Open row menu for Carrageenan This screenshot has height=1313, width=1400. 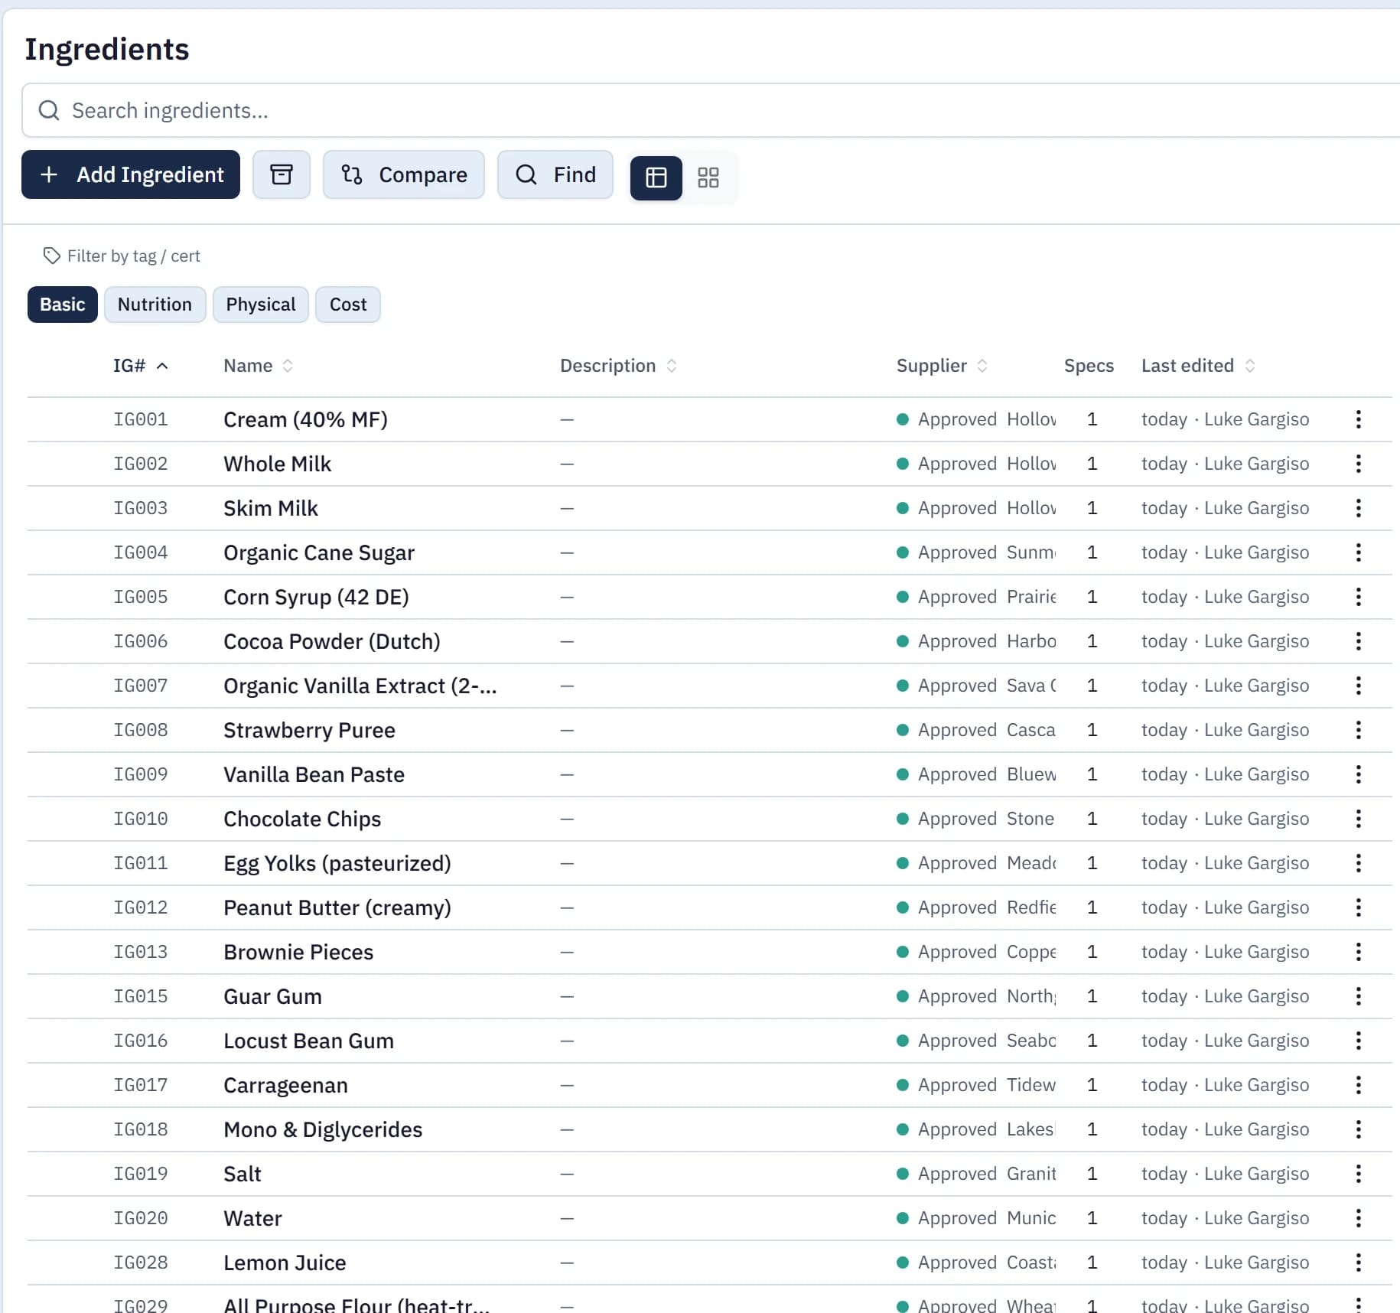coord(1358,1085)
